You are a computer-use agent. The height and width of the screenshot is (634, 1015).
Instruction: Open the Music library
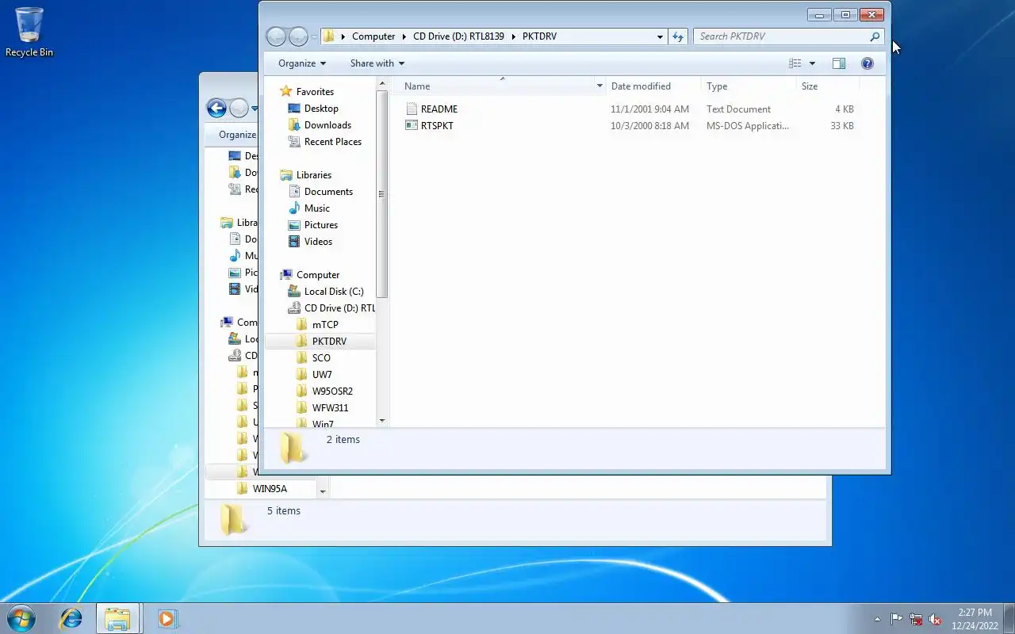click(x=316, y=208)
